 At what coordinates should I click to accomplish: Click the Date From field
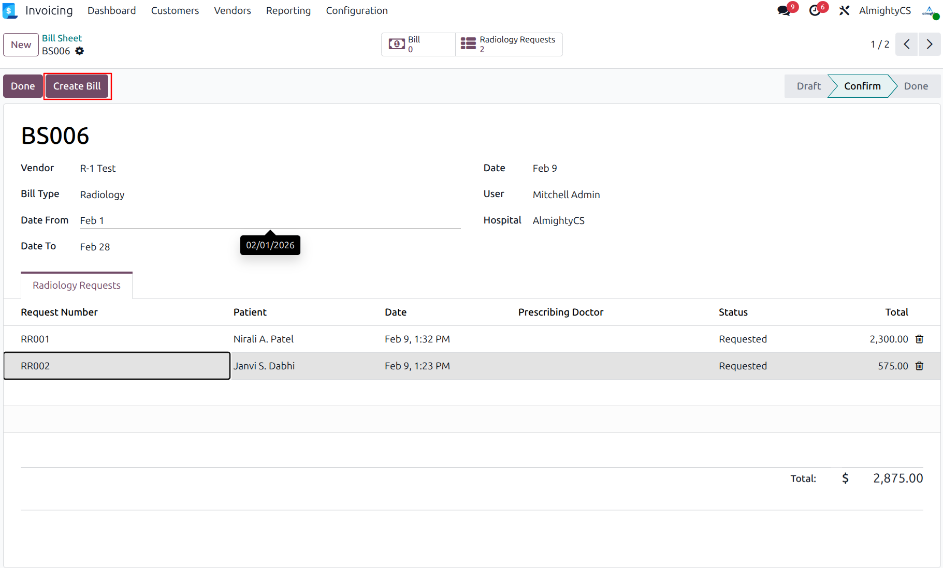pos(269,220)
